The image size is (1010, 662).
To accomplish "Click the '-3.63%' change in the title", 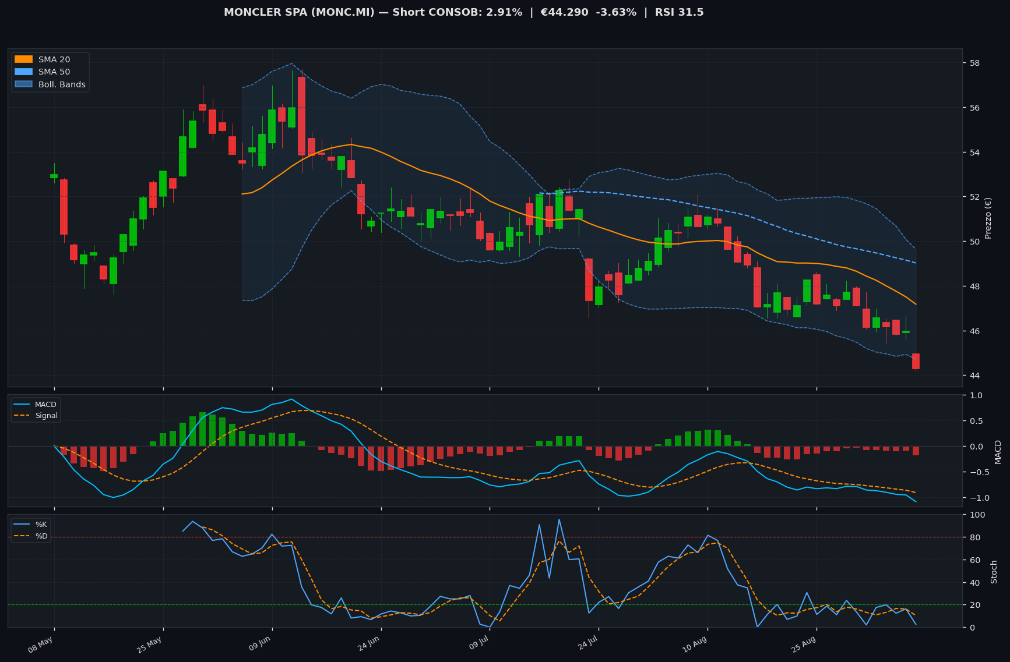I will click(617, 12).
